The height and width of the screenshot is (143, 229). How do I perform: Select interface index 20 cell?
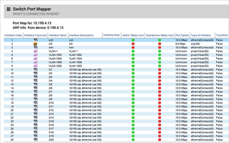coord(12,110)
